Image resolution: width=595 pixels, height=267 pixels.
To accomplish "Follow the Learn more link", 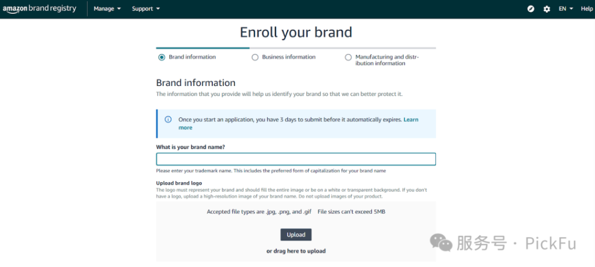I will pos(411,120).
